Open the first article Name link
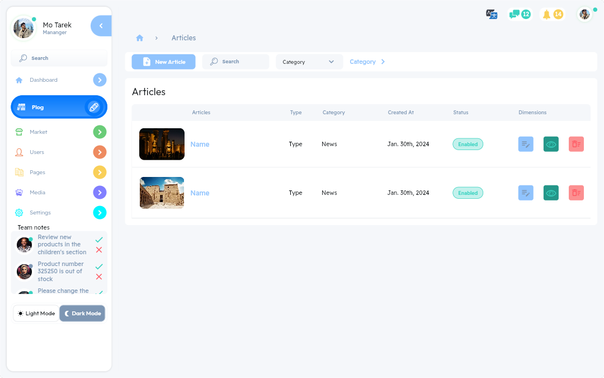This screenshot has width=604, height=378. point(200,144)
